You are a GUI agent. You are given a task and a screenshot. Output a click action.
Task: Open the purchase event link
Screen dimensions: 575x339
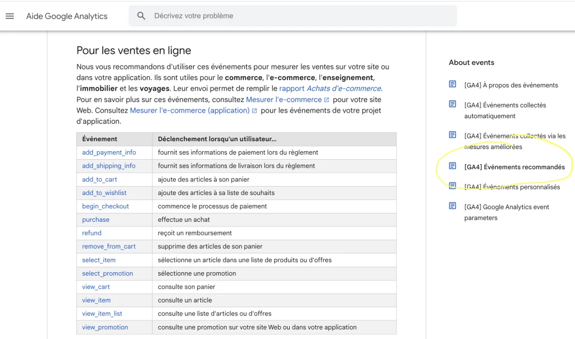click(x=95, y=220)
